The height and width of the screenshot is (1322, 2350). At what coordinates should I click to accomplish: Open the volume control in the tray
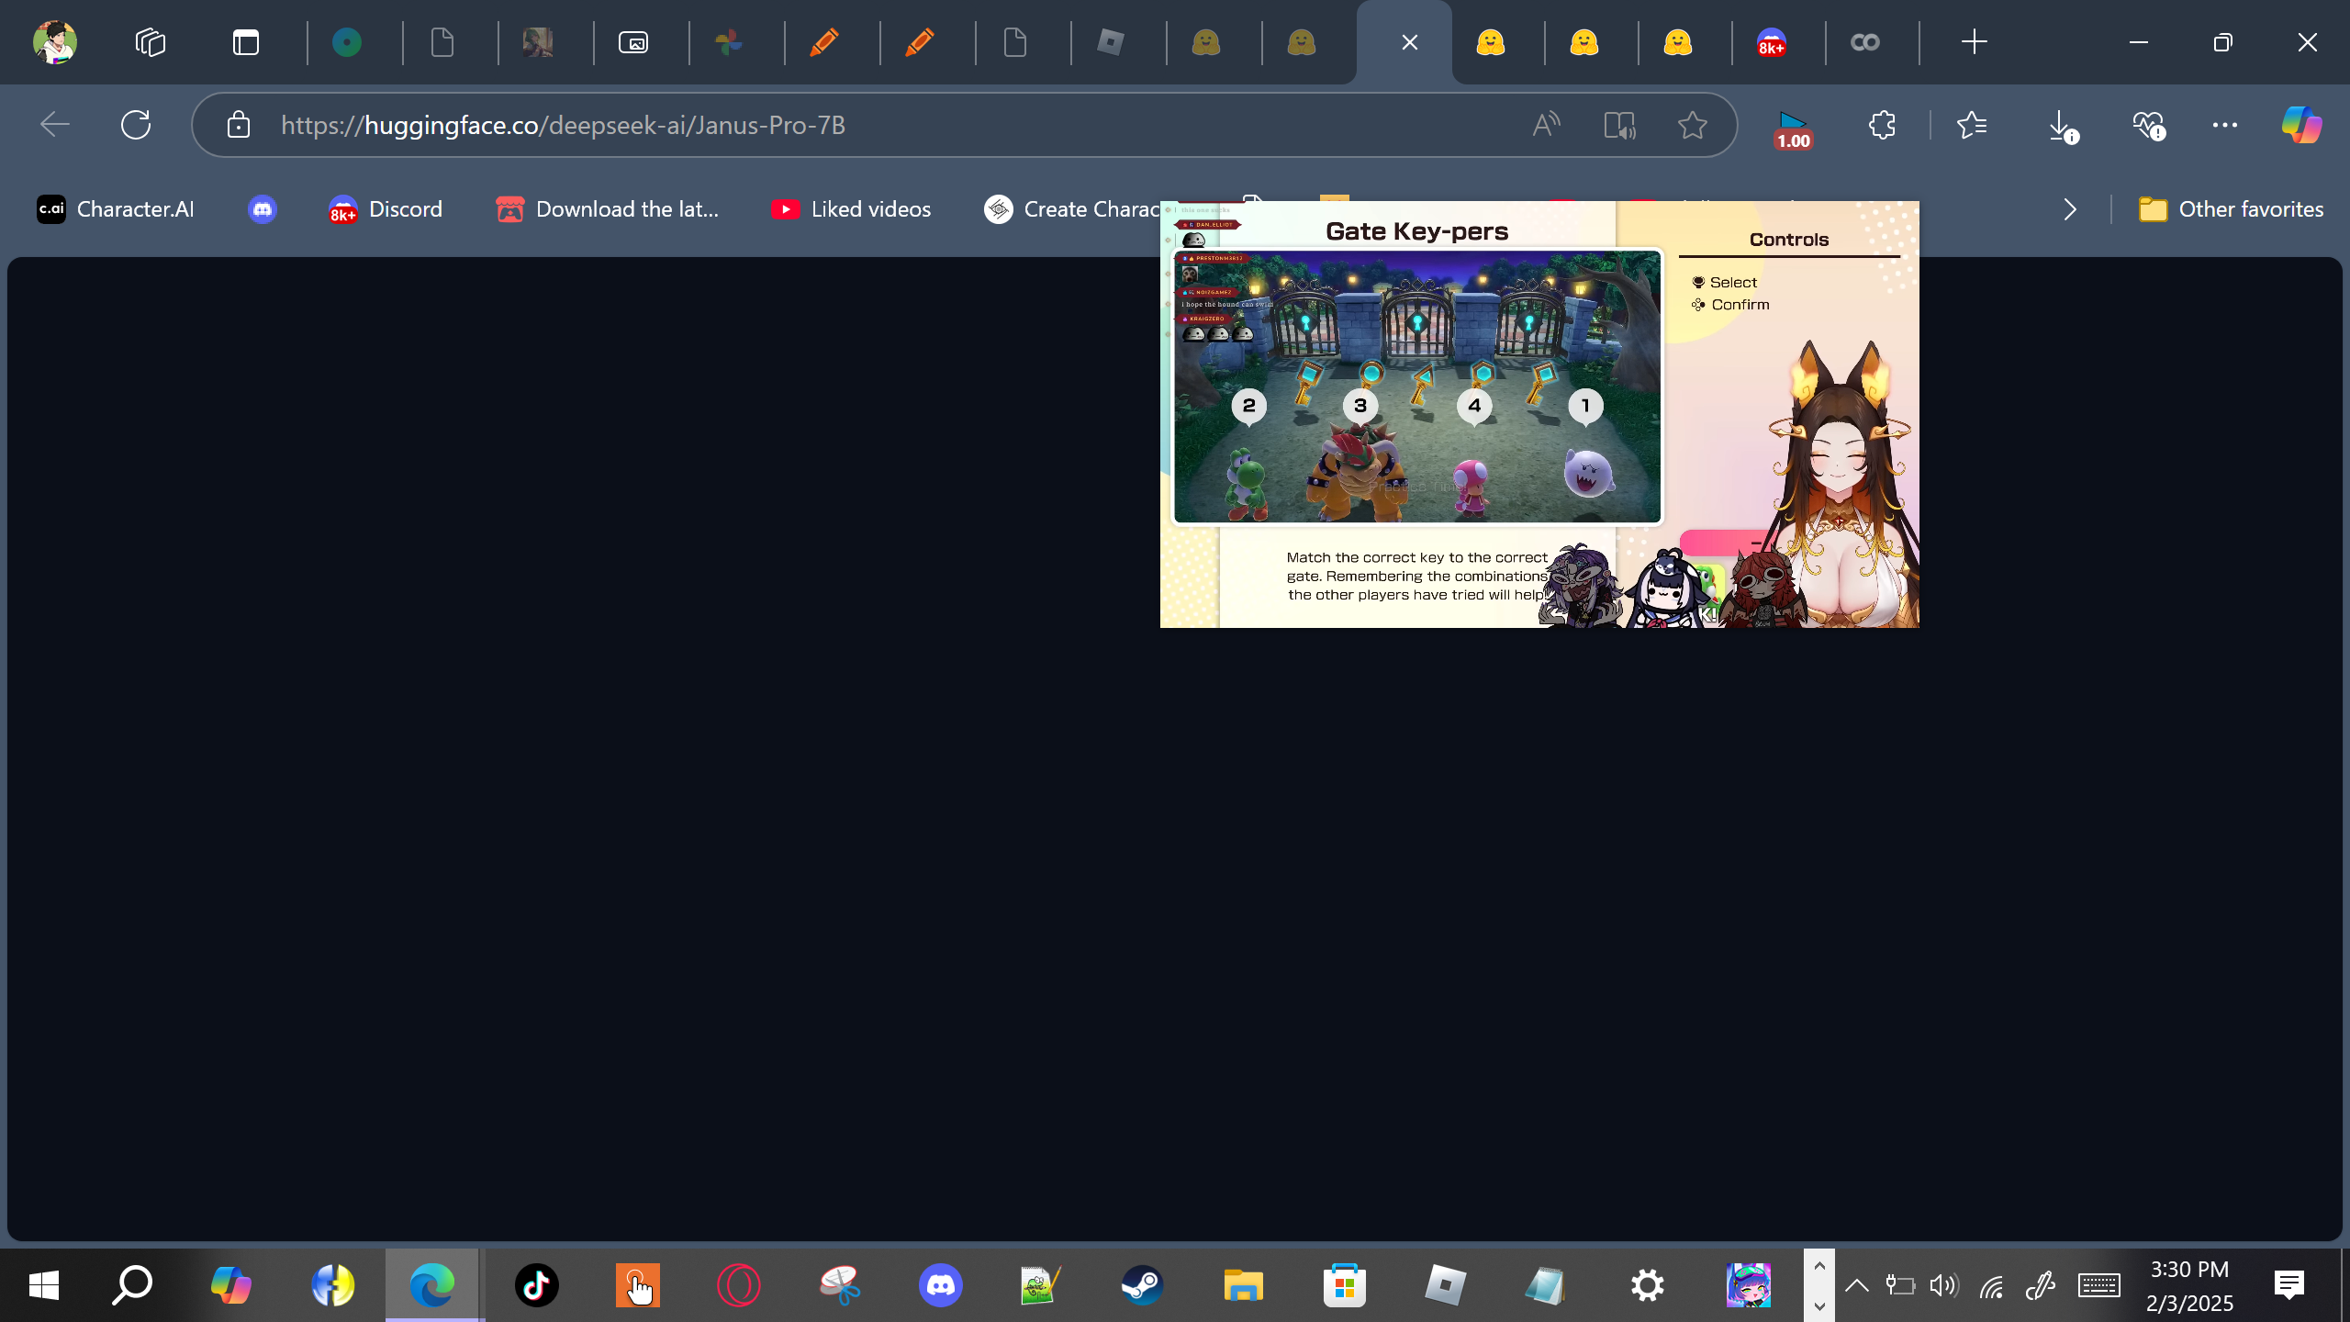point(1944,1285)
